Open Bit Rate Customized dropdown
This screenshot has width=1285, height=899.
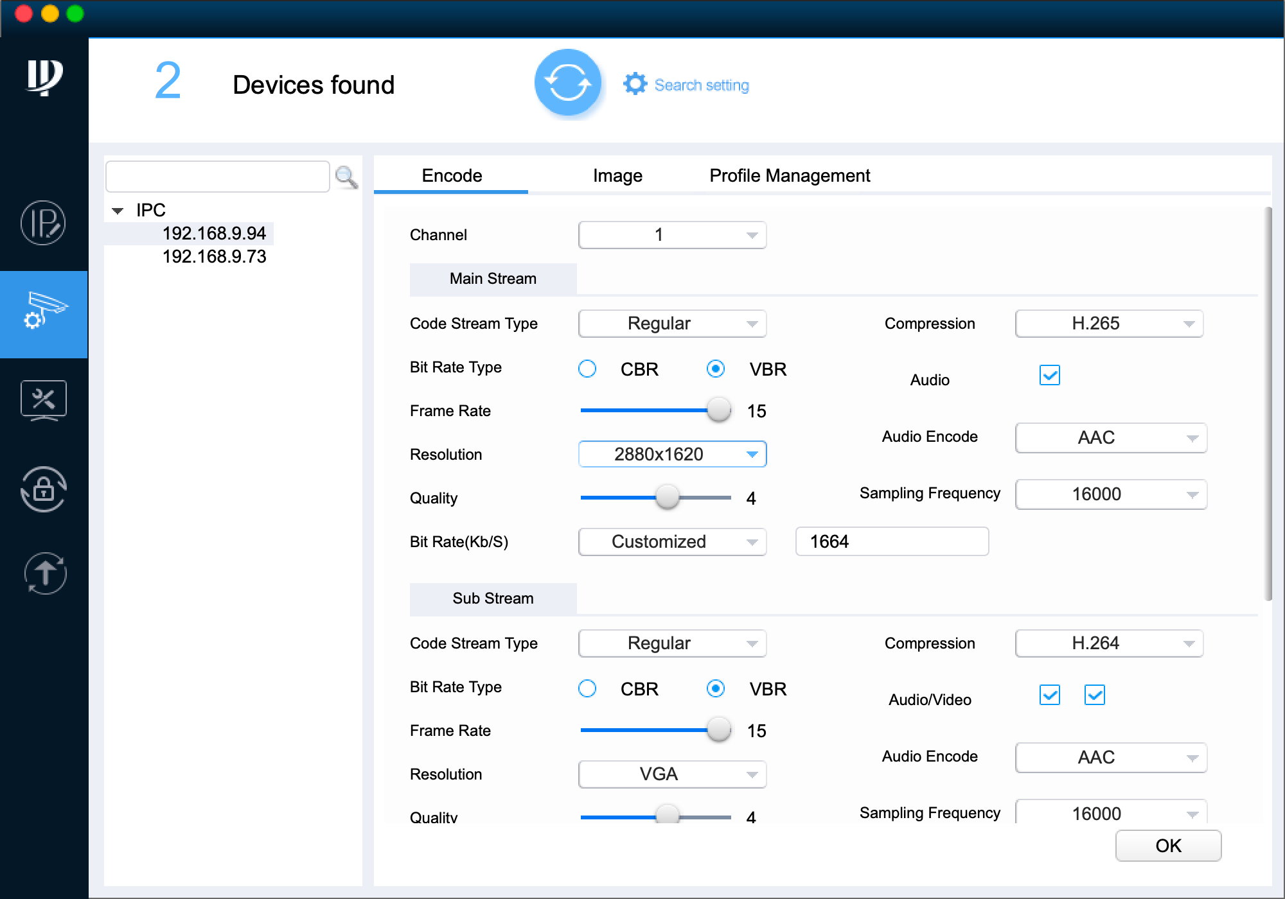coord(672,542)
